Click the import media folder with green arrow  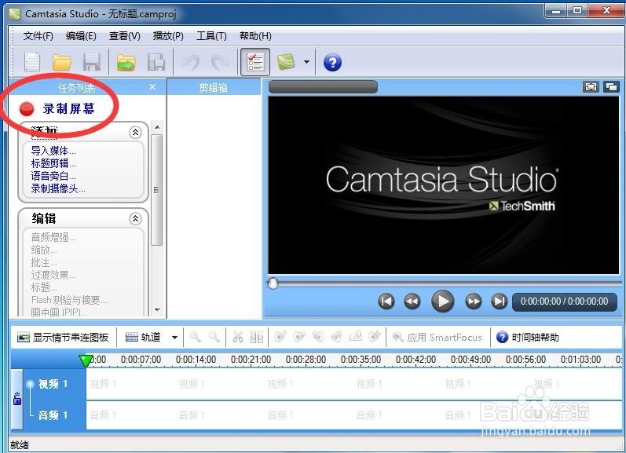(126, 63)
